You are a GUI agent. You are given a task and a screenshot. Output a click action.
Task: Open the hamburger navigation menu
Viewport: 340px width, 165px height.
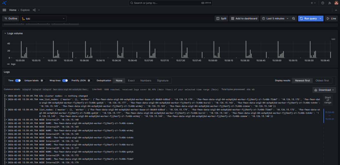pyautogui.click(x=4, y=10)
